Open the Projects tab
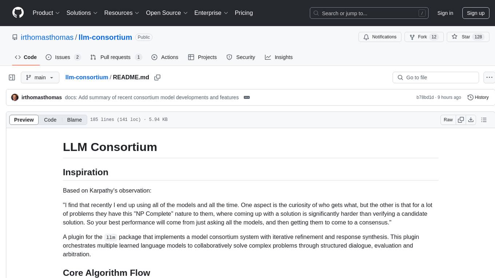Viewport: 495px width, 278px height. click(202, 57)
